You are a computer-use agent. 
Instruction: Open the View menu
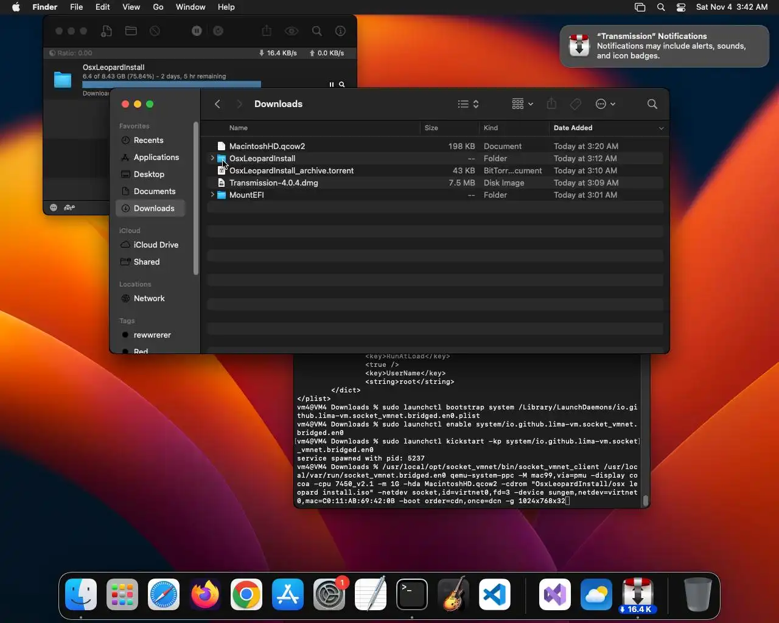pos(131,7)
